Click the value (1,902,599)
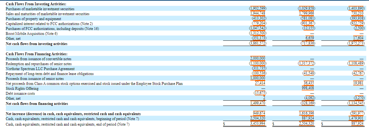 click(x=258, y=9)
